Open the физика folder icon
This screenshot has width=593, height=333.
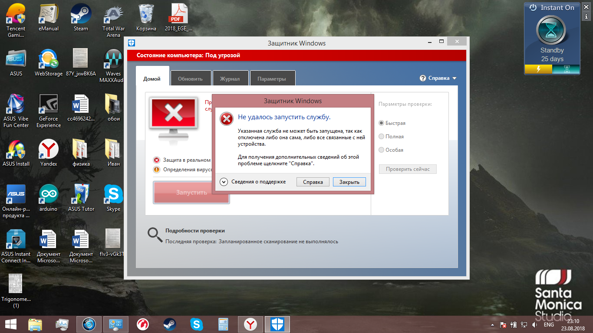pos(81,153)
